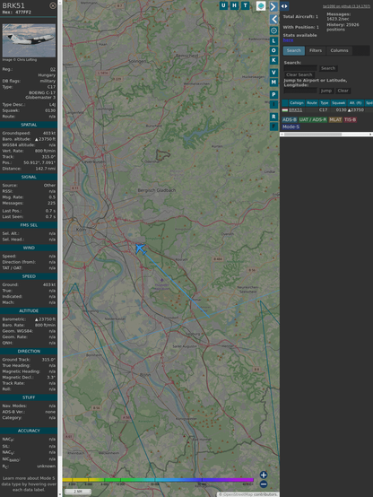Click the H map button
This screenshot has width=373, height=497.
(234, 5)
